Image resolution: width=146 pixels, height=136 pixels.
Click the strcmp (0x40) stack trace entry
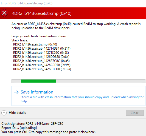(x=35, y=44)
